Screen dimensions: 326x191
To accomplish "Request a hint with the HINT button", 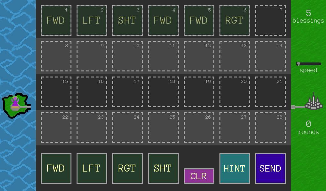I will pyautogui.click(x=234, y=168).
